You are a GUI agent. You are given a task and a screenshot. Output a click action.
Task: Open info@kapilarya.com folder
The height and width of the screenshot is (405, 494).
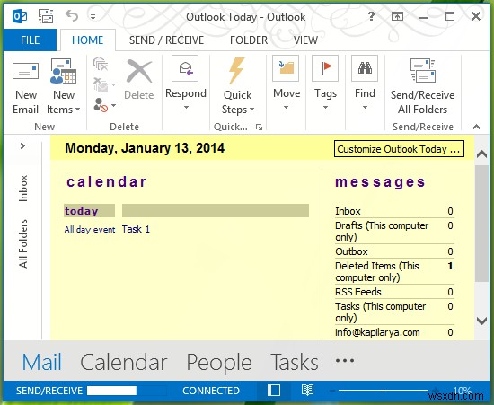(x=394, y=332)
